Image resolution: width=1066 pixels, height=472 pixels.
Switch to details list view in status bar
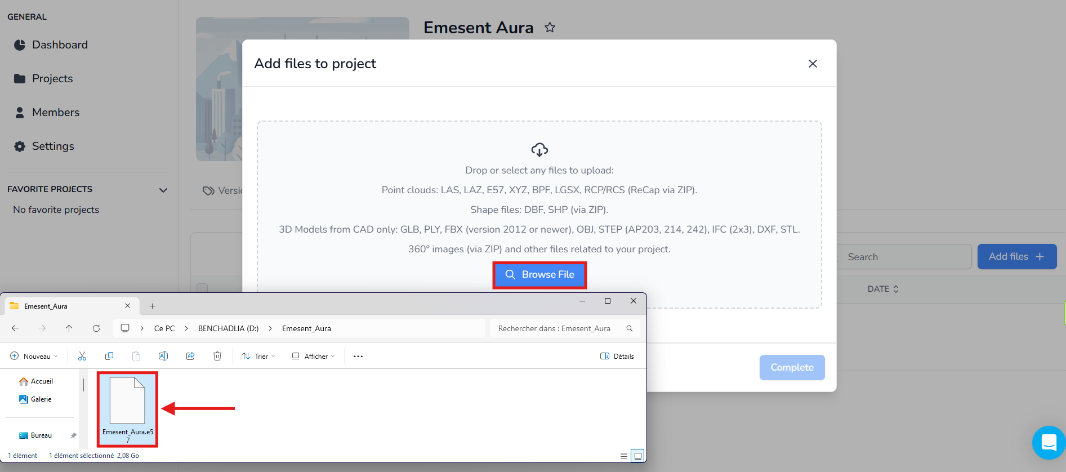tap(624, 456)
